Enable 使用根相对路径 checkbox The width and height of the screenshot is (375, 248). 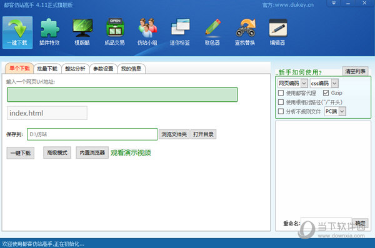[281, 102]
